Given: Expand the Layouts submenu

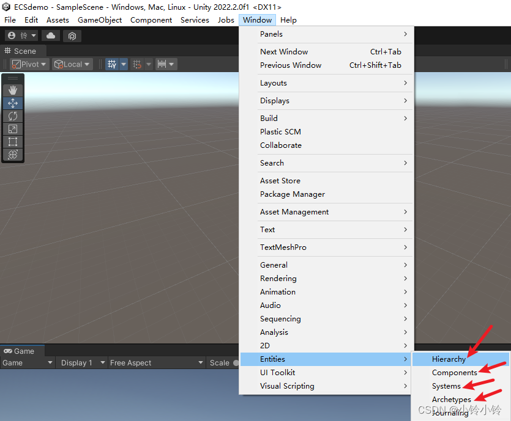Looking at the screenshot, I should pos(327,83).
